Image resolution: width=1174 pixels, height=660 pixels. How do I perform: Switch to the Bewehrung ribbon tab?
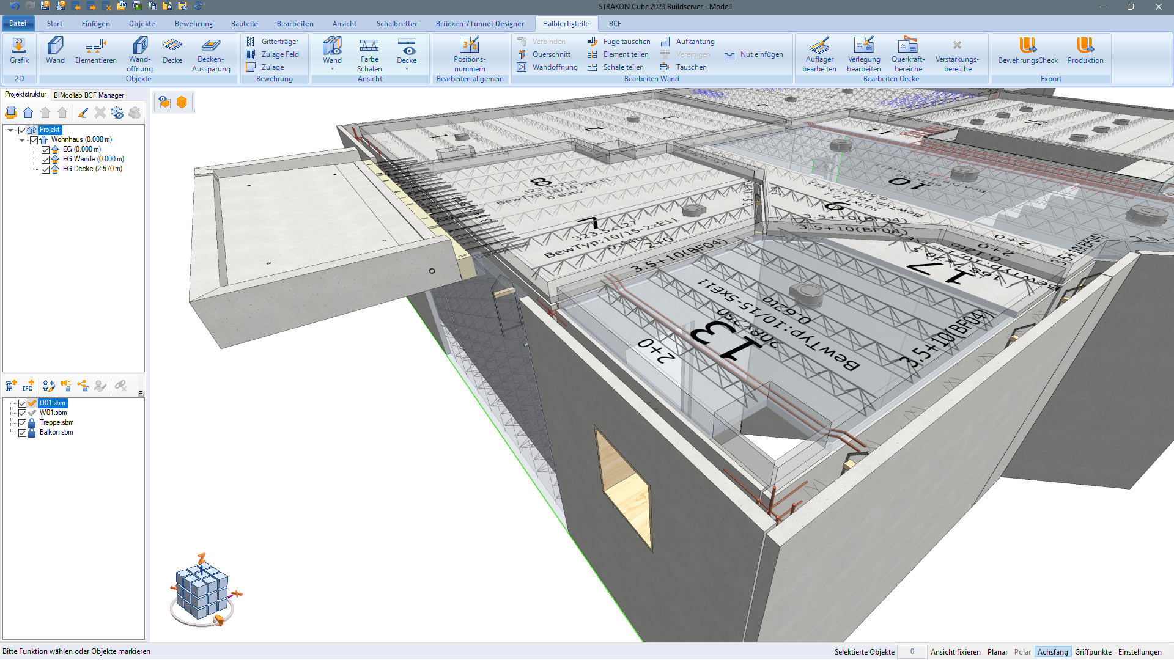click(194, 24)
